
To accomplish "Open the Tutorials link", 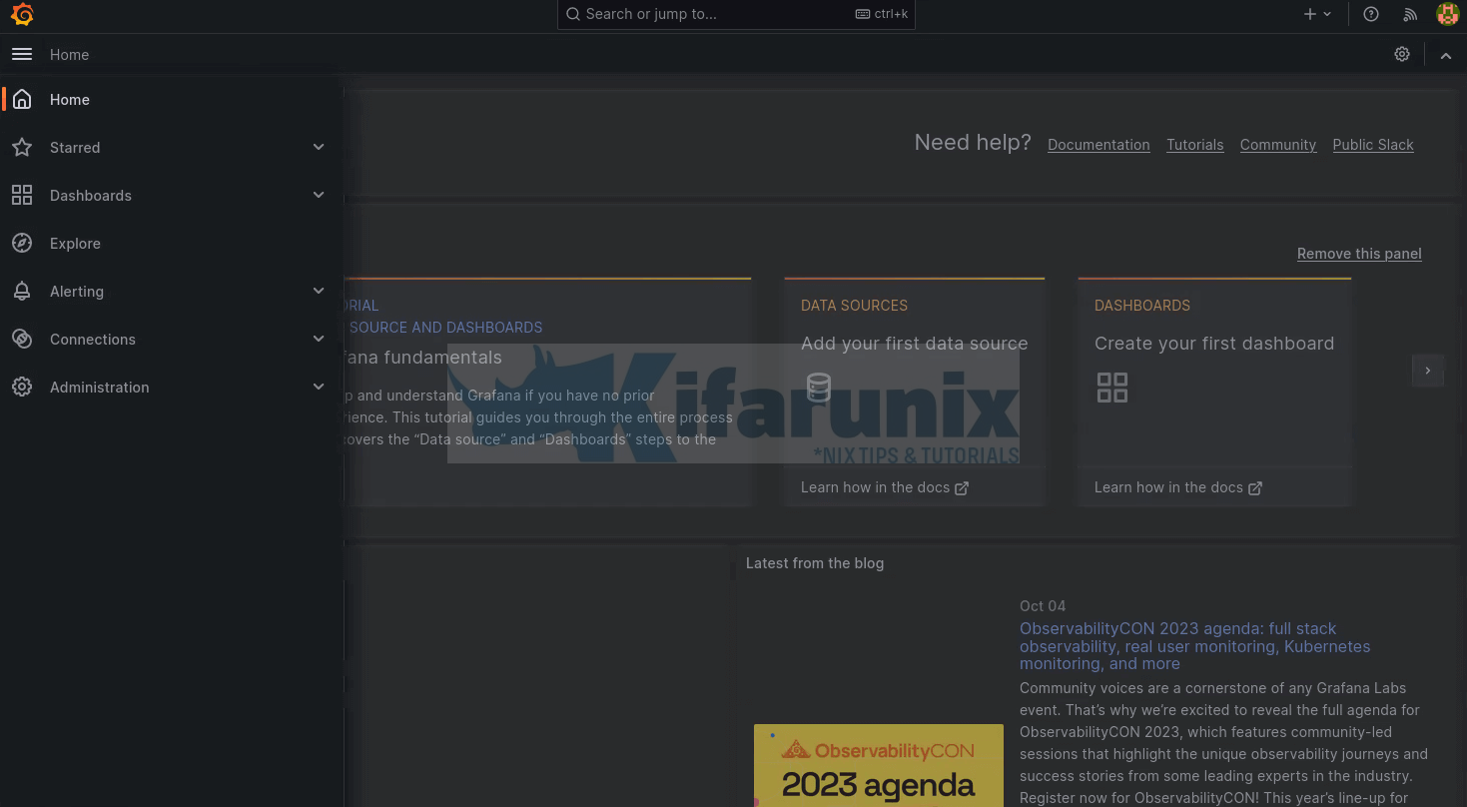I will coord(1194,145).
